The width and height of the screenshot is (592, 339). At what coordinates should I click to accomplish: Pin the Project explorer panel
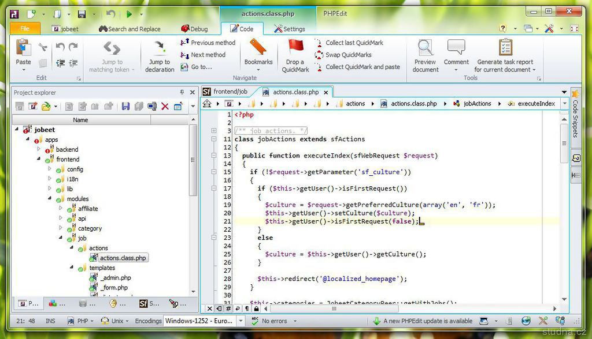(182, 92)
